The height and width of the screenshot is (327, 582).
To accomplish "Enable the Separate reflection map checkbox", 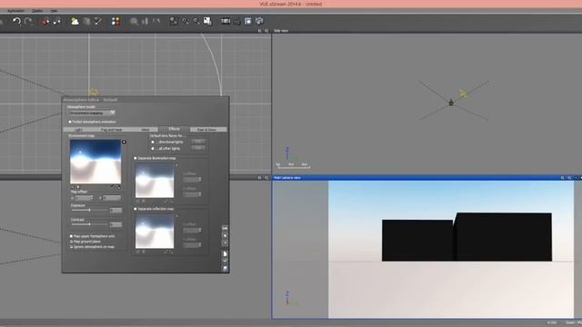I will (135, 209).
